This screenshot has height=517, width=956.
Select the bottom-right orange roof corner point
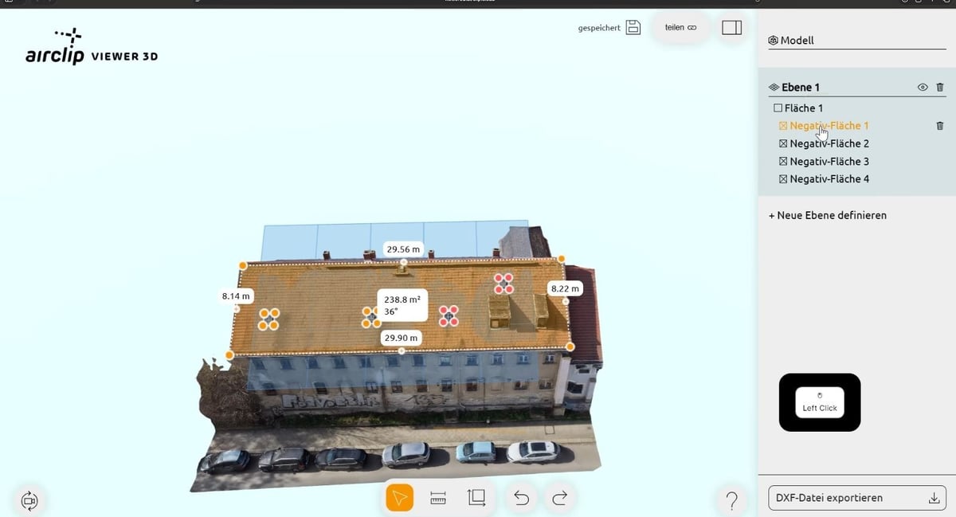pos(570,347)
